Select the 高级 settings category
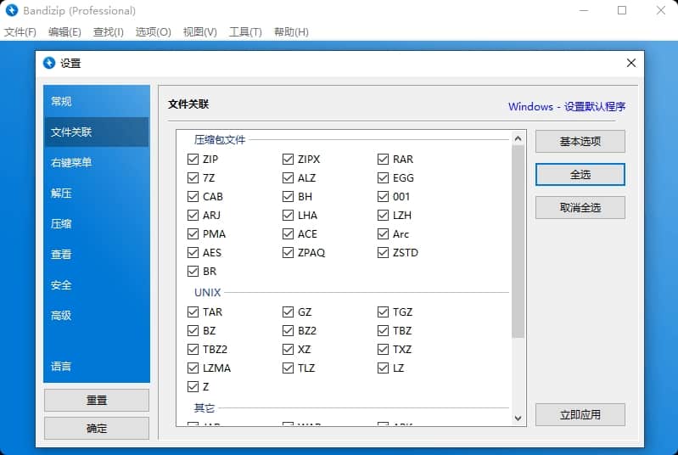The image size is (678, 455). [97, 315]
